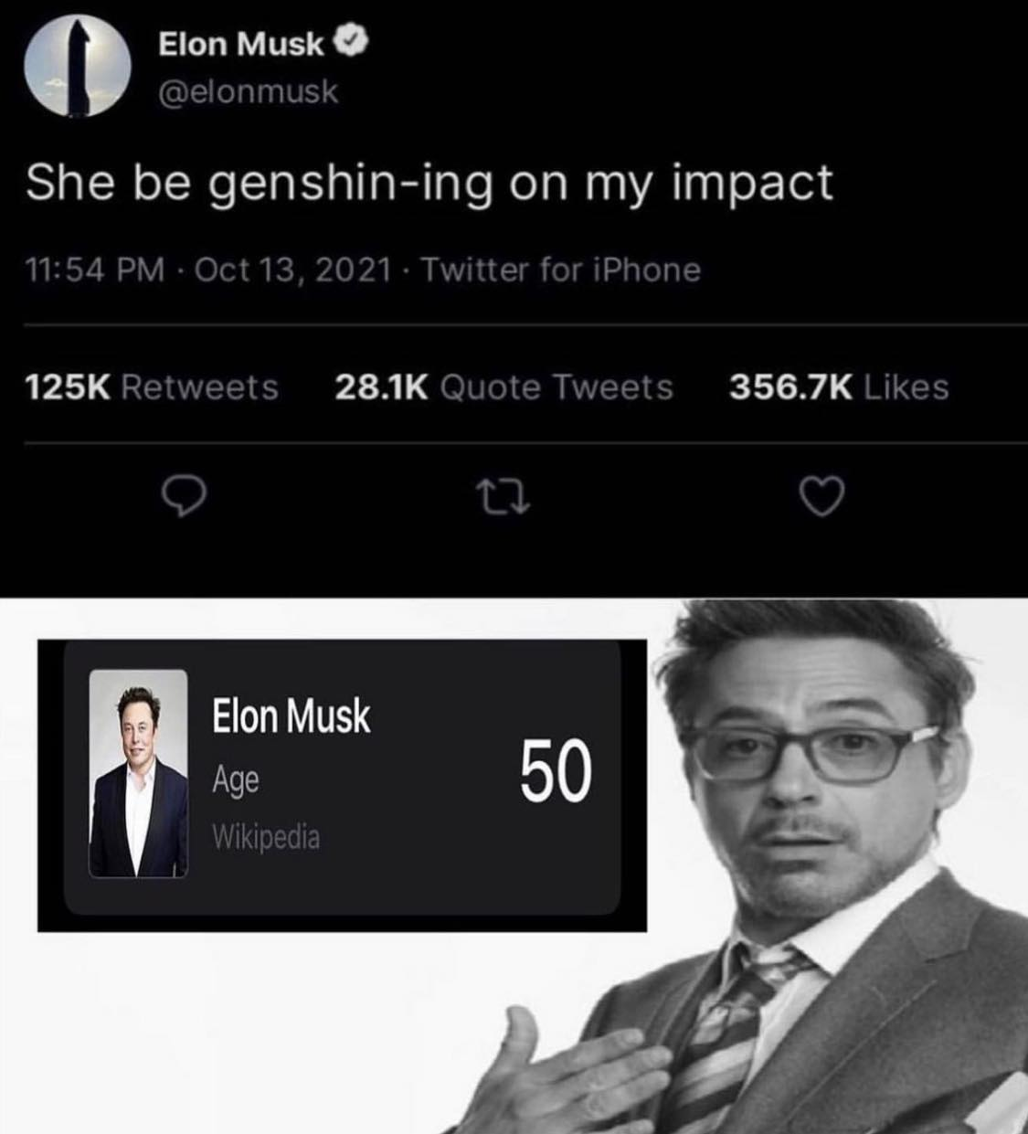The height and width of the screenshot is (1134, 1028).
Task: Click the blue verified badge
Action: coord(354,41)
